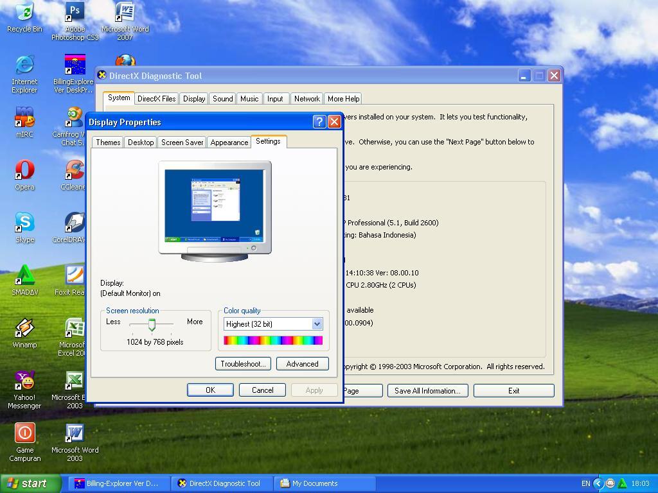The width and height of the screenshot is (658, 493).
Task: Confirm Display Properties with OK
Action: point(210,390)
